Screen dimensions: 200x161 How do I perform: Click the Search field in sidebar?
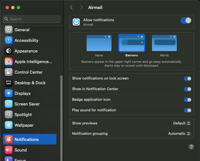(32, 19)
